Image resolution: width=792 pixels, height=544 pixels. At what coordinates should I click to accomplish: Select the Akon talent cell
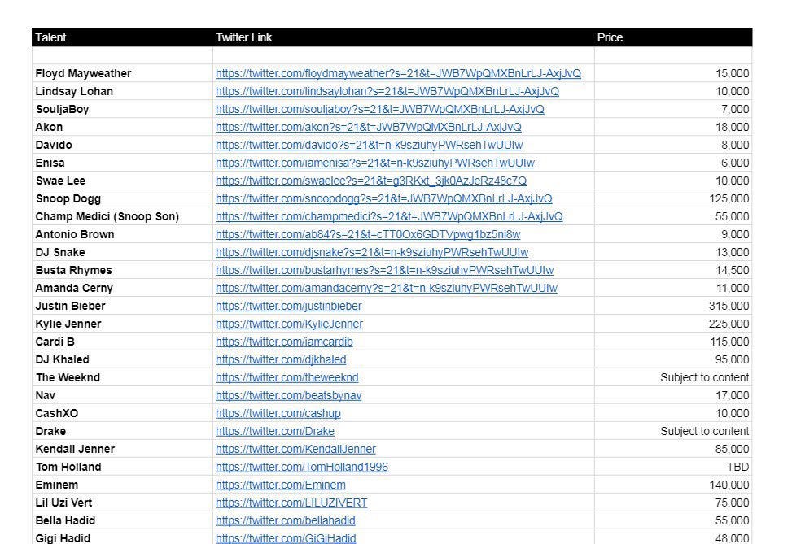click(x=122, y=127)
